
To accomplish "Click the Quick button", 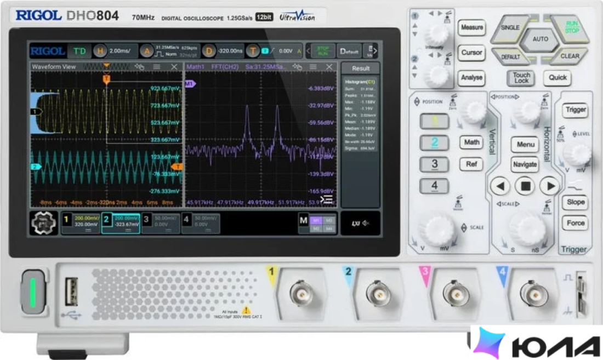I will [x=558, y=78].
